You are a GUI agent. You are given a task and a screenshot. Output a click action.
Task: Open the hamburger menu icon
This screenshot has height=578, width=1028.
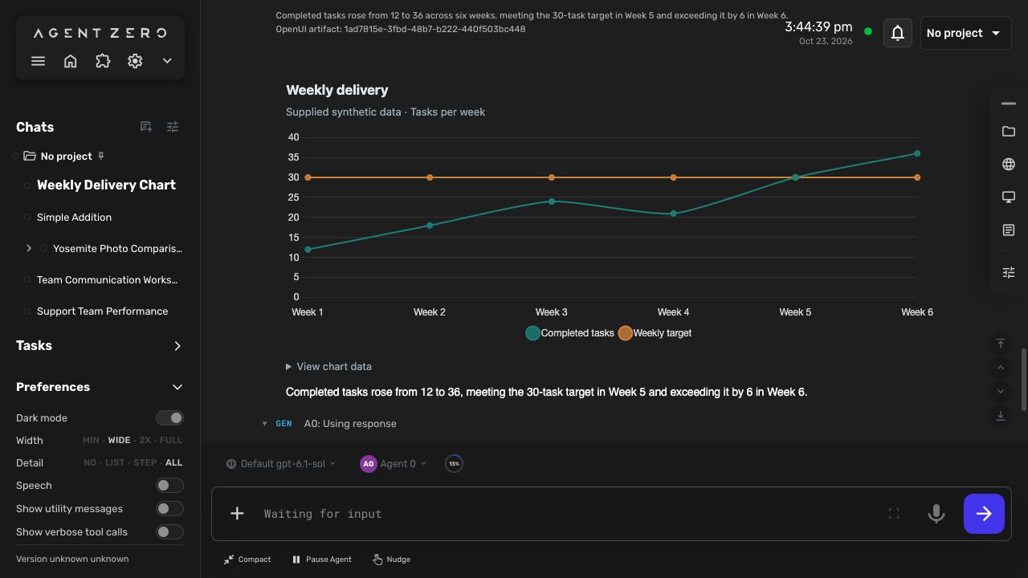(x=38, y=61)
